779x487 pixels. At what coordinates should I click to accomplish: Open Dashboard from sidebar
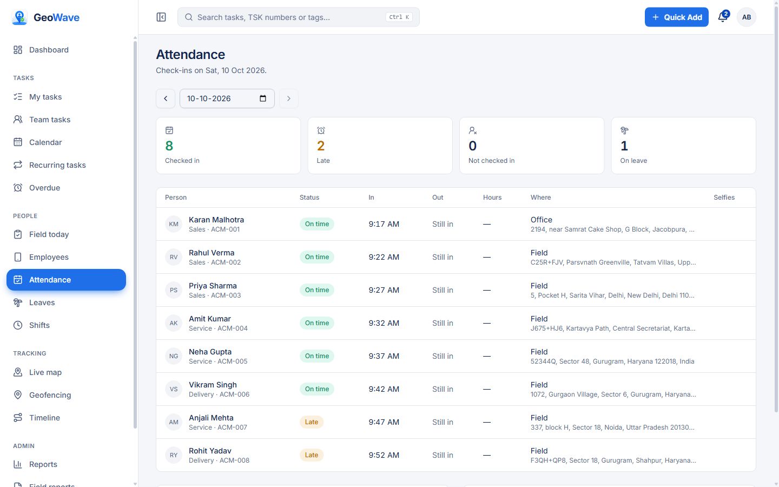point(66,50)
